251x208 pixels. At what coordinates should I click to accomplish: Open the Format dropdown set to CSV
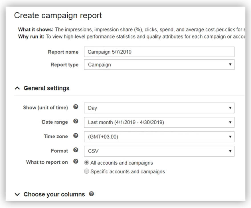[x=159, y=151]
